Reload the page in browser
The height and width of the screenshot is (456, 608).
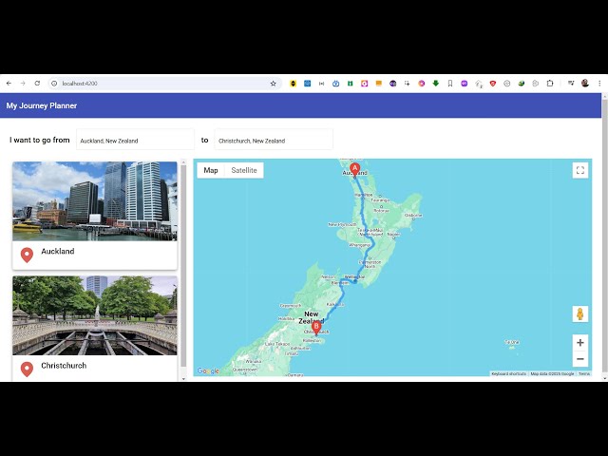[x=37, y=84]
